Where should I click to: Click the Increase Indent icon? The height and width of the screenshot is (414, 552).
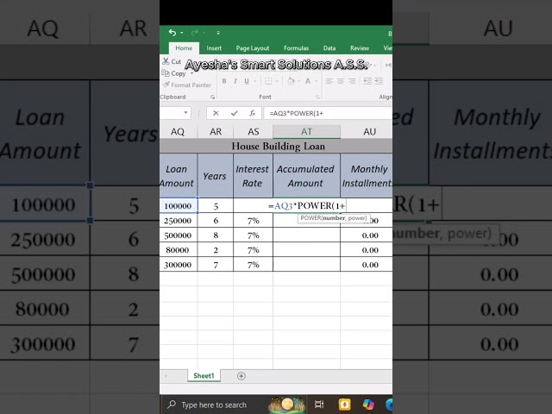click(379, 81)
